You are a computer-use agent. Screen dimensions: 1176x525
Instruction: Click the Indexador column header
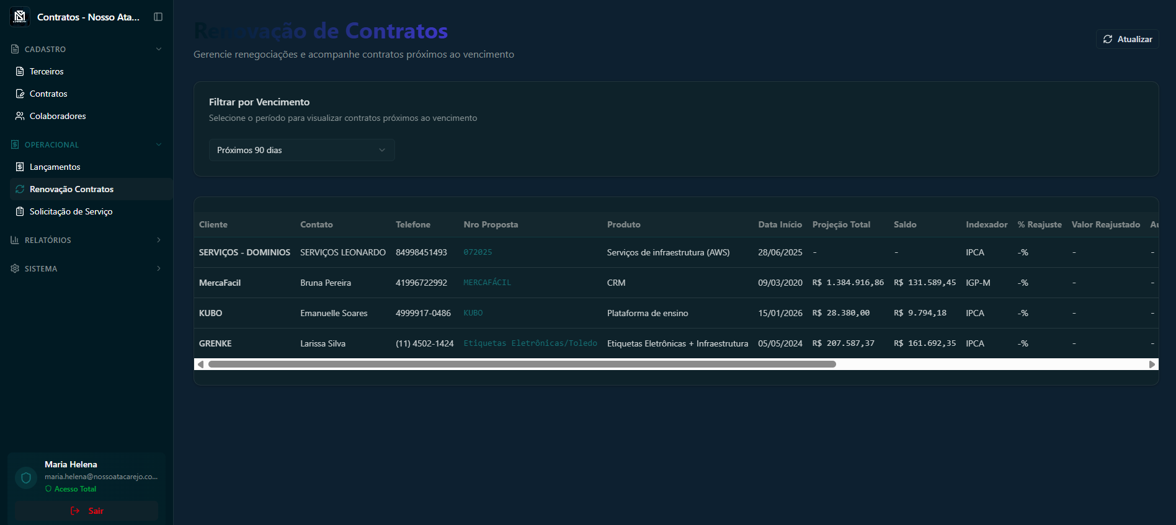[x=986, y=224]
